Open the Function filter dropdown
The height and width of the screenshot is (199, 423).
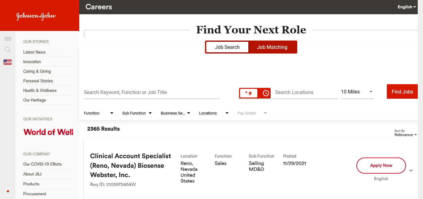click(98, 113)
